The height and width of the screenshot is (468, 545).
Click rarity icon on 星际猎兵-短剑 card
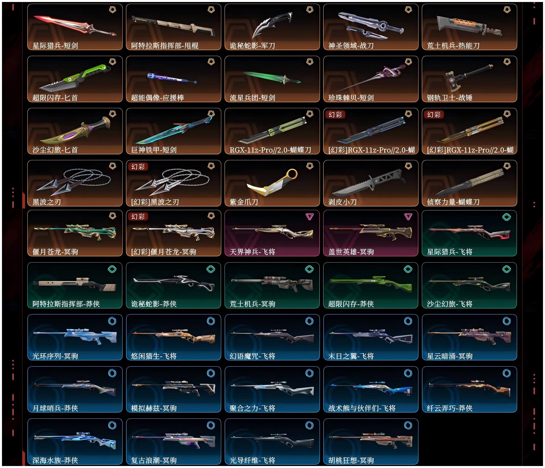point(113,10)
